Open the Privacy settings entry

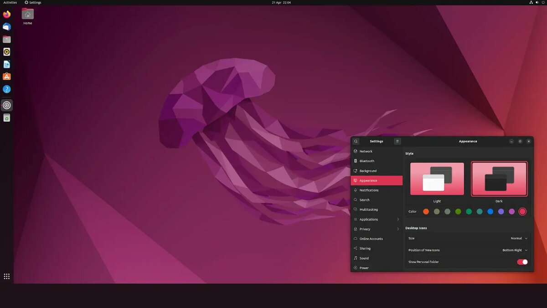pyautogui.click(x=365, y=229)
